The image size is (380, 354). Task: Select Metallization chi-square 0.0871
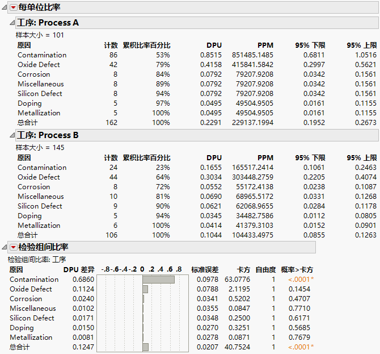pyautogui.click(x=239, y=338)
